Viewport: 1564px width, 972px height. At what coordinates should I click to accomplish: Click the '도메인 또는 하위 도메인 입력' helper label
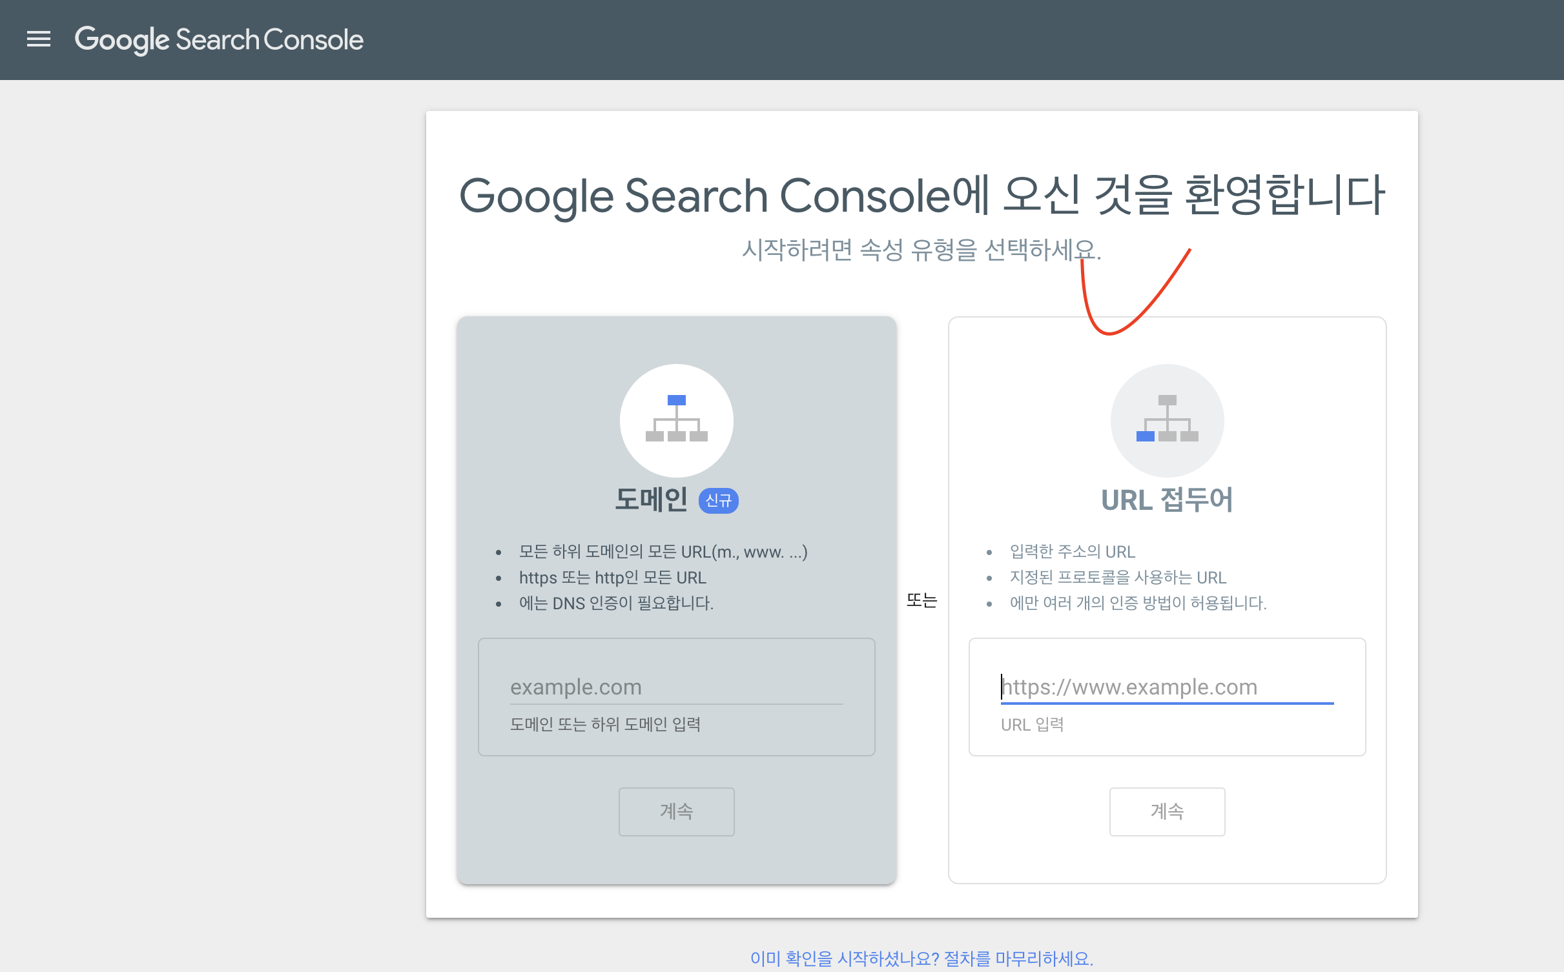pos(605,724)
